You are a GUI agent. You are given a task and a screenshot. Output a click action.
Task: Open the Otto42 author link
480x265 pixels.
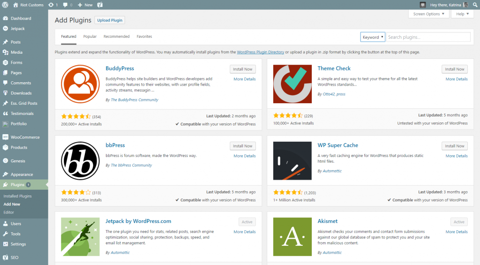(x=329, y=94)
